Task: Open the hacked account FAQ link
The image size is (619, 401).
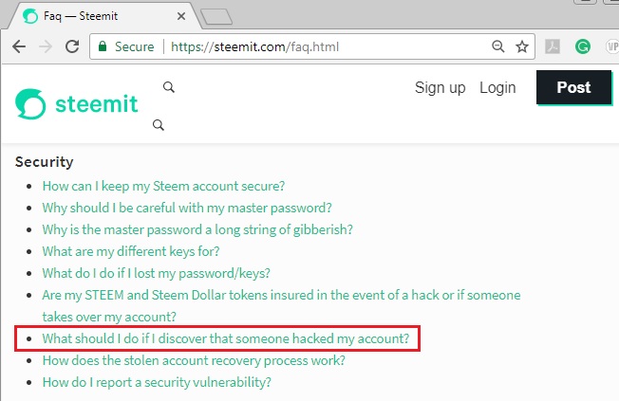Action: pyautogui.click(x=225, y=338)
